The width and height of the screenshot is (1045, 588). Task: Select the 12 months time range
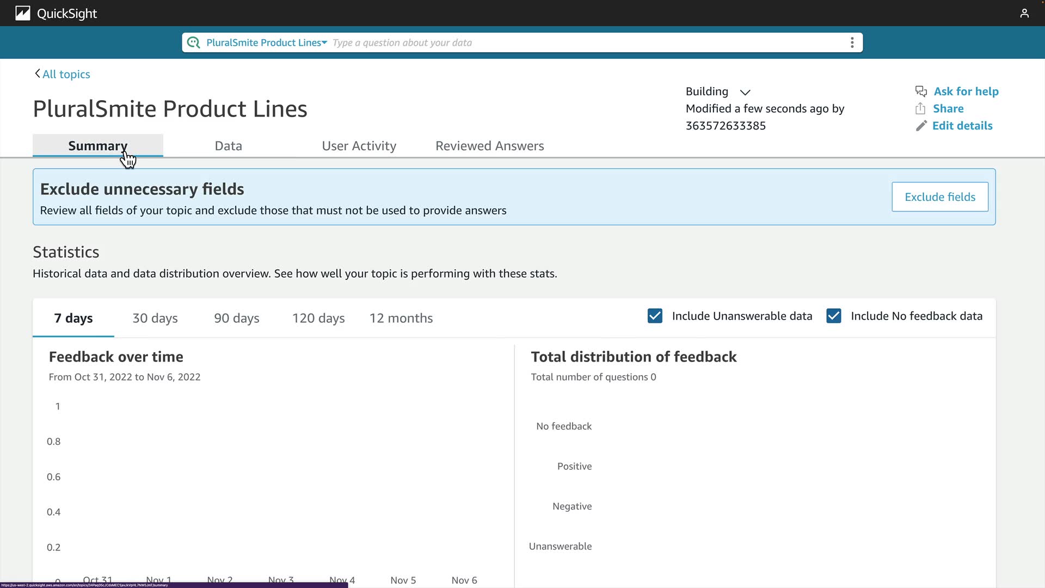point(401,318)
